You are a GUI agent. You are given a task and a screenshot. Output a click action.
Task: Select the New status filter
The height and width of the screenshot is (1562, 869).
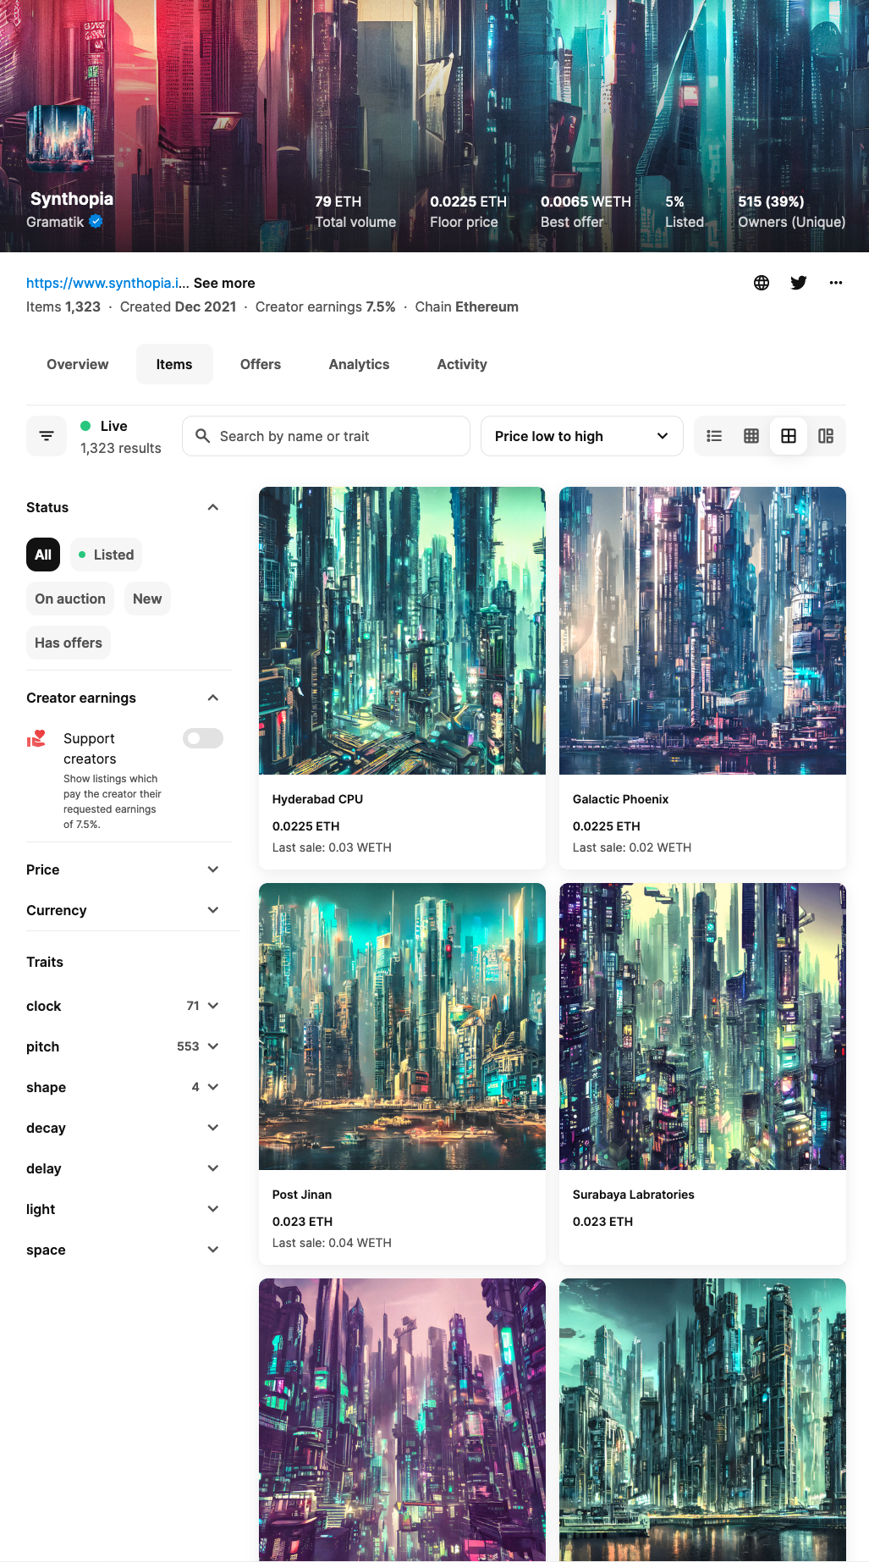(147, 599)
